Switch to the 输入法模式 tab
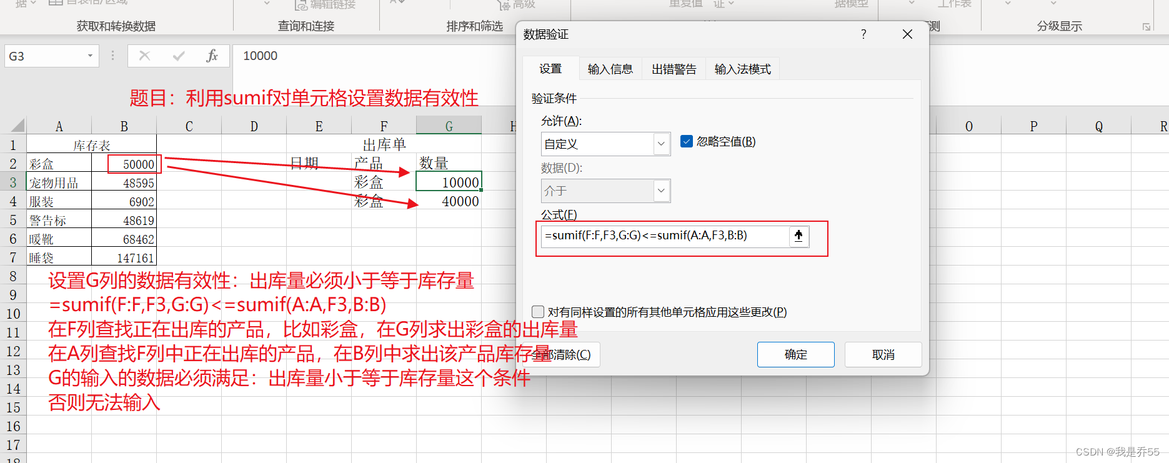 coord(743,69)
